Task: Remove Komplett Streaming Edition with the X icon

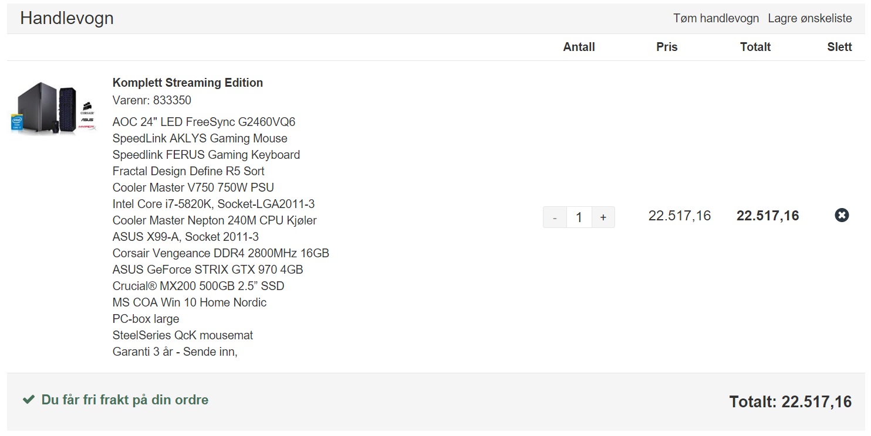Action: 842,216
